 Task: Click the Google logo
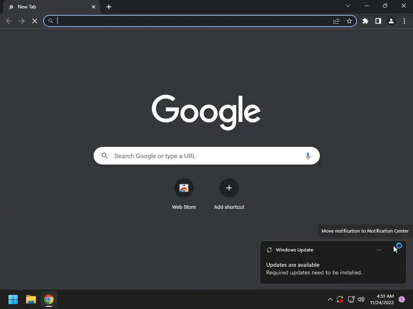click(x=206, y=113)
